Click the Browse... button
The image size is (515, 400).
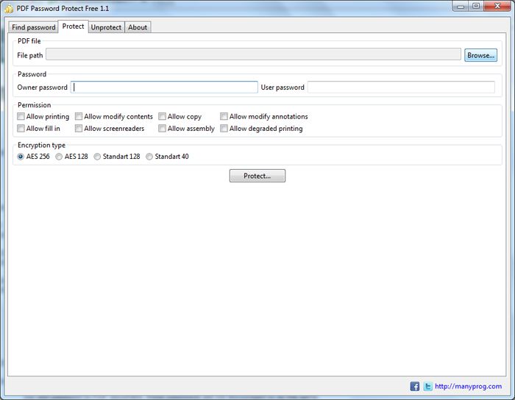[x=480, y=55]
